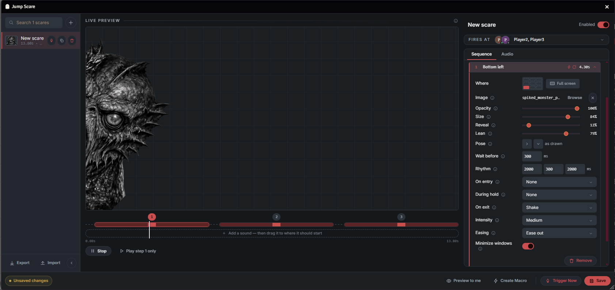The width and height of the screenshot is (615, 290).
Task: Click the Export button
Action: [x=20, y=263]
